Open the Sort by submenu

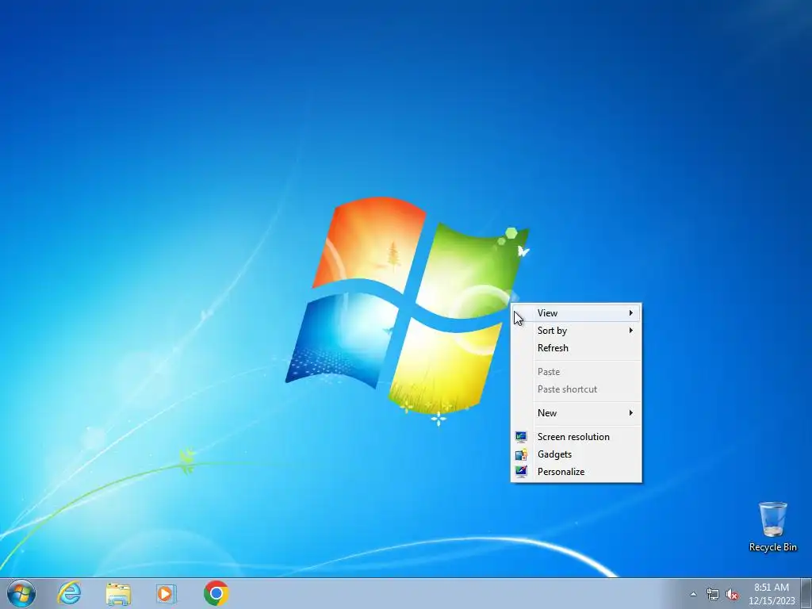tap(576, 331)
